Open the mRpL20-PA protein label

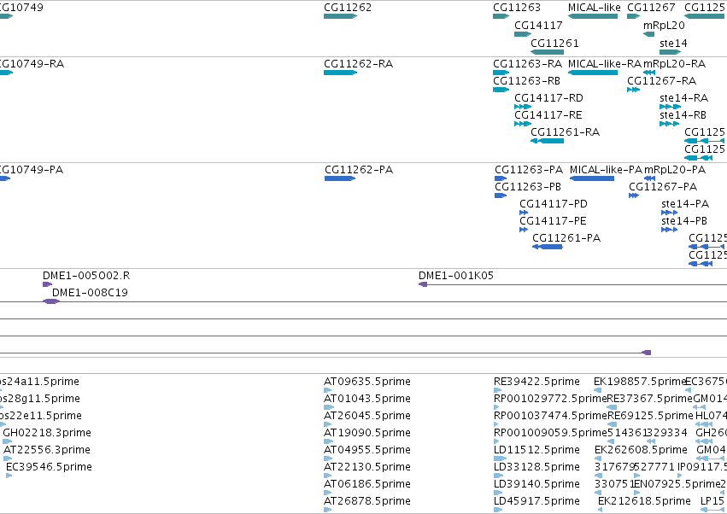coord(675,170)
